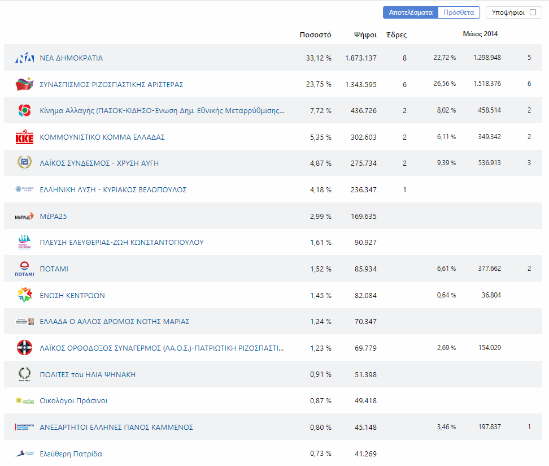Click the Ποσοστό column header

click(316, 34)
